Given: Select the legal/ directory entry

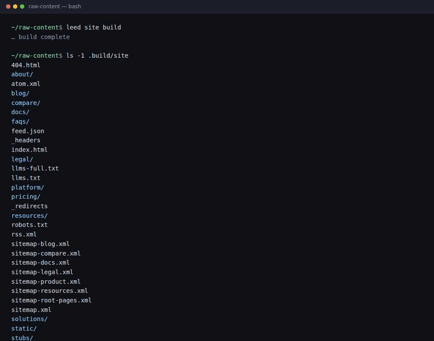Looking at the screenshot, I should tap(22, 159).
